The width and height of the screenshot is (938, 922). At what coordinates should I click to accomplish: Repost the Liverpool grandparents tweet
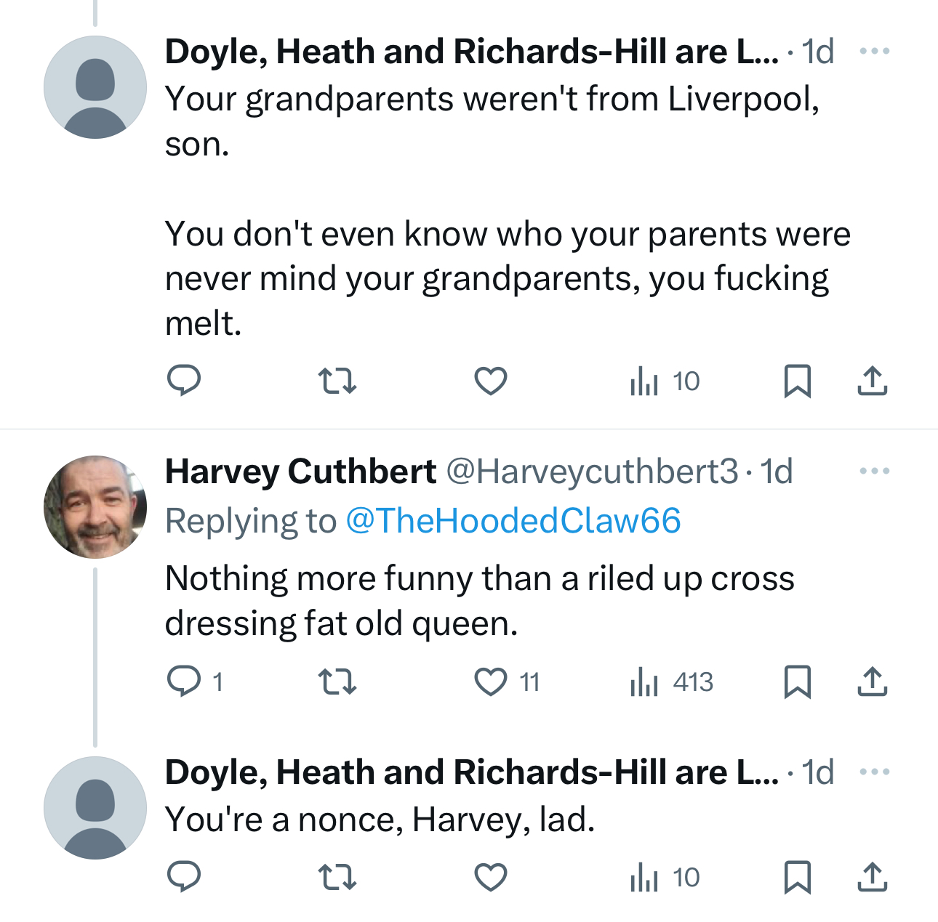[x=338, y=381]
